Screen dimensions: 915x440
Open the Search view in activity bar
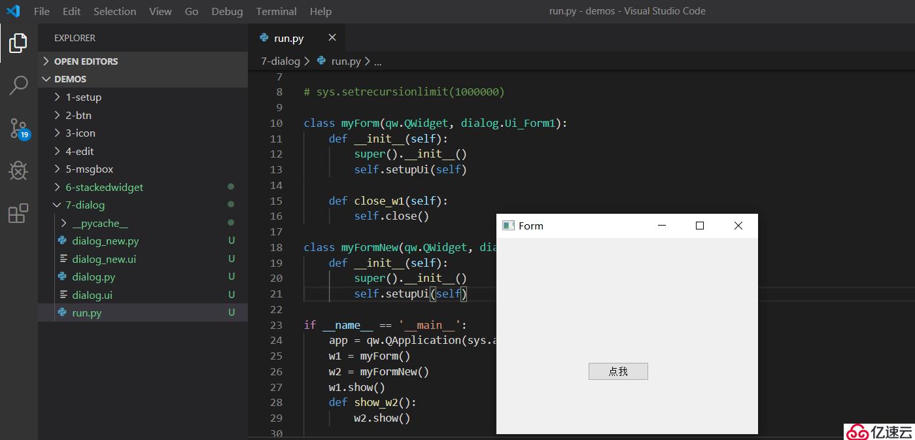point(18,85)
